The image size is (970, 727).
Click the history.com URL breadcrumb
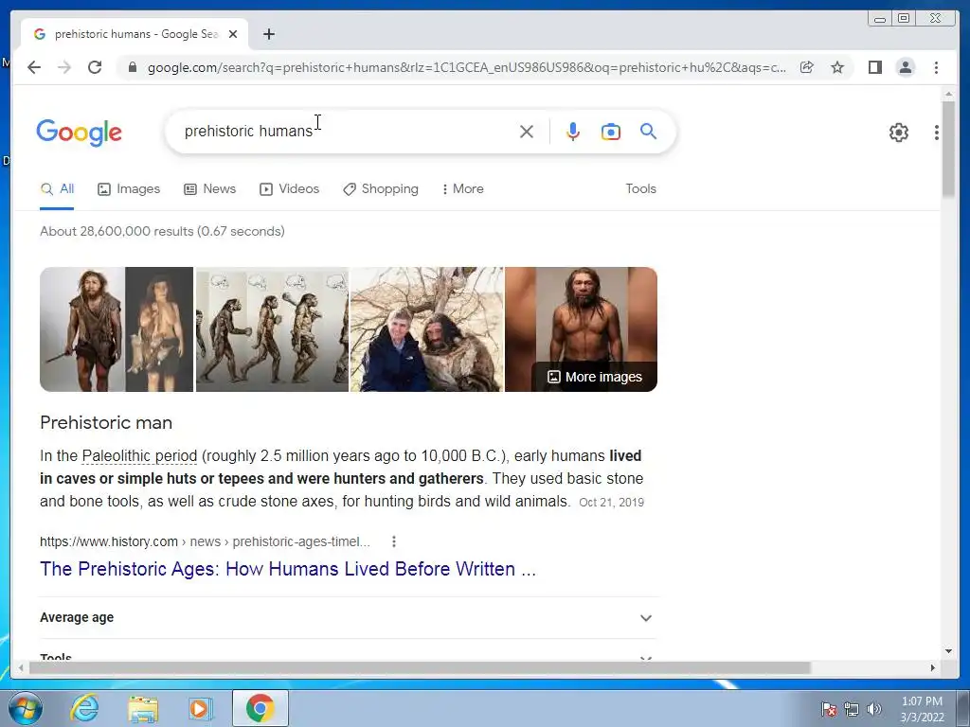coord(205,541)
